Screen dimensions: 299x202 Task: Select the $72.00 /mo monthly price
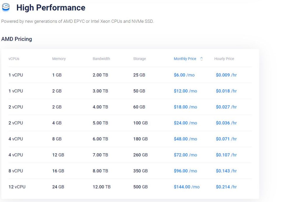pos(185,155)
